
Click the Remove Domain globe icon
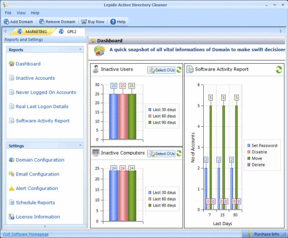[x=42, y=22]
